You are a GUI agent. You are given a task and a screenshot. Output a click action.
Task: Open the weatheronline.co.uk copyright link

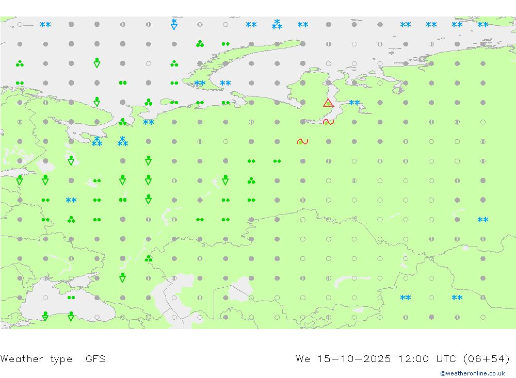pos(472,373)
